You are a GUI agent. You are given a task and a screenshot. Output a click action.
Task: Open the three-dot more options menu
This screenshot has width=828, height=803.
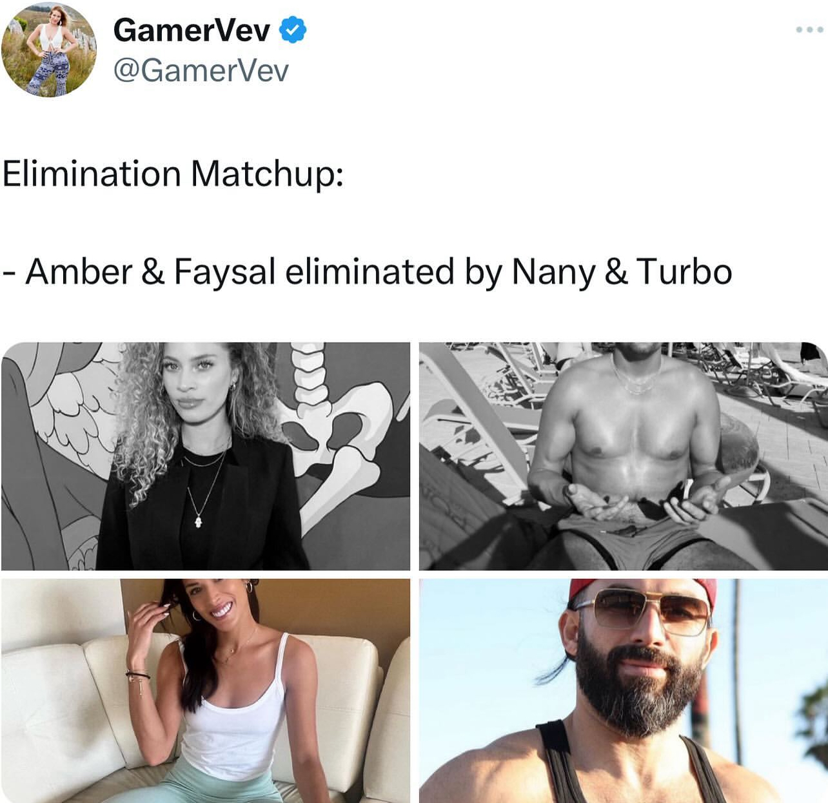tap(809, 30)
